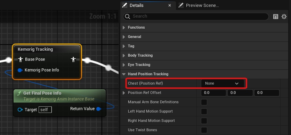
Task: Select the Details tab
Action: (136, 6)
